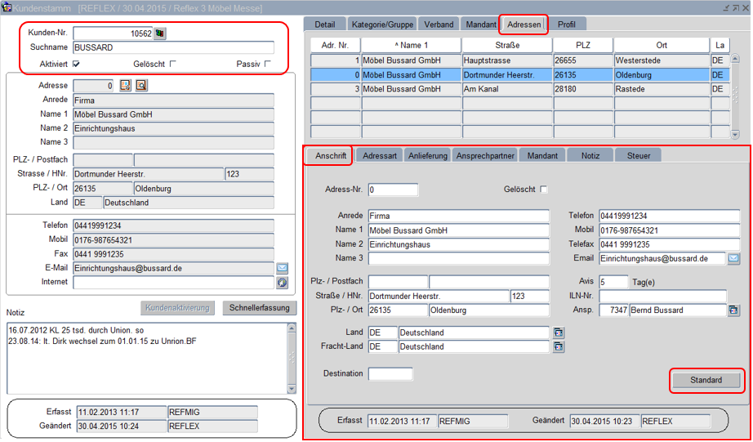753x442 pixels.
Task: Open customer number lookup icon
Action: point(160,33)
